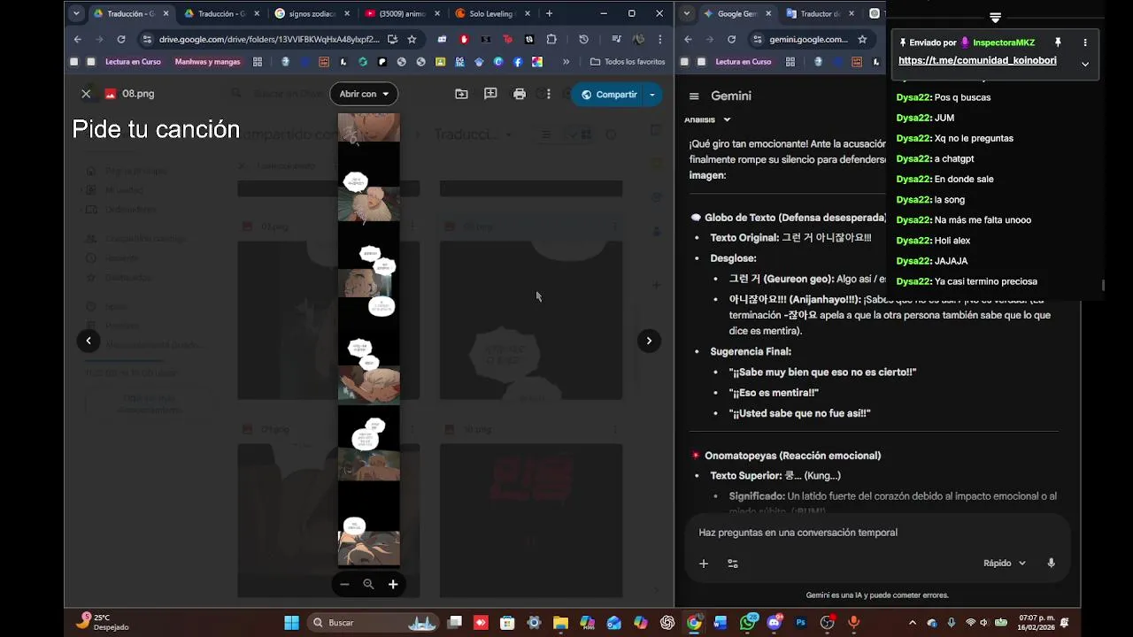The height and width of the screenshot is (637, 1133).
Task: Open Gemini tools settings icon
Action: click(x=733, y=564)
